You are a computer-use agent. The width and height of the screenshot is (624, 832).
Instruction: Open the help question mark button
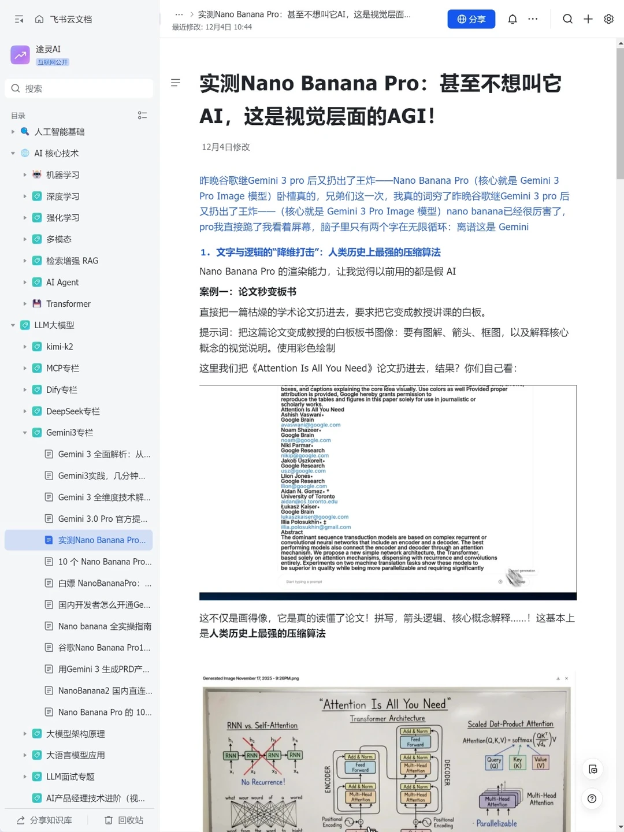[x=592, y=798]
